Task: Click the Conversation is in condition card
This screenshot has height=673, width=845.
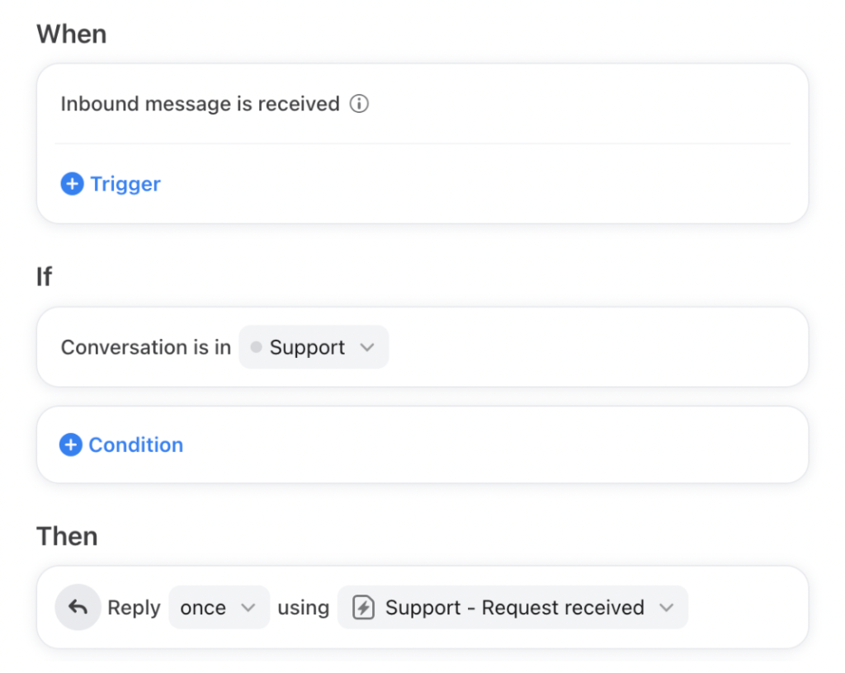Action: point(145,346)
